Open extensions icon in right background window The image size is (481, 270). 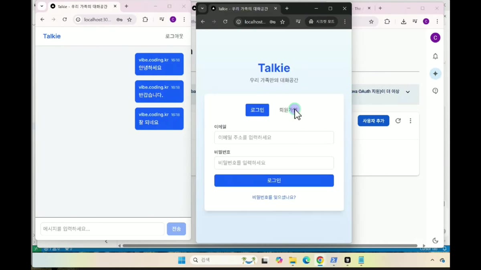(387, 22)
